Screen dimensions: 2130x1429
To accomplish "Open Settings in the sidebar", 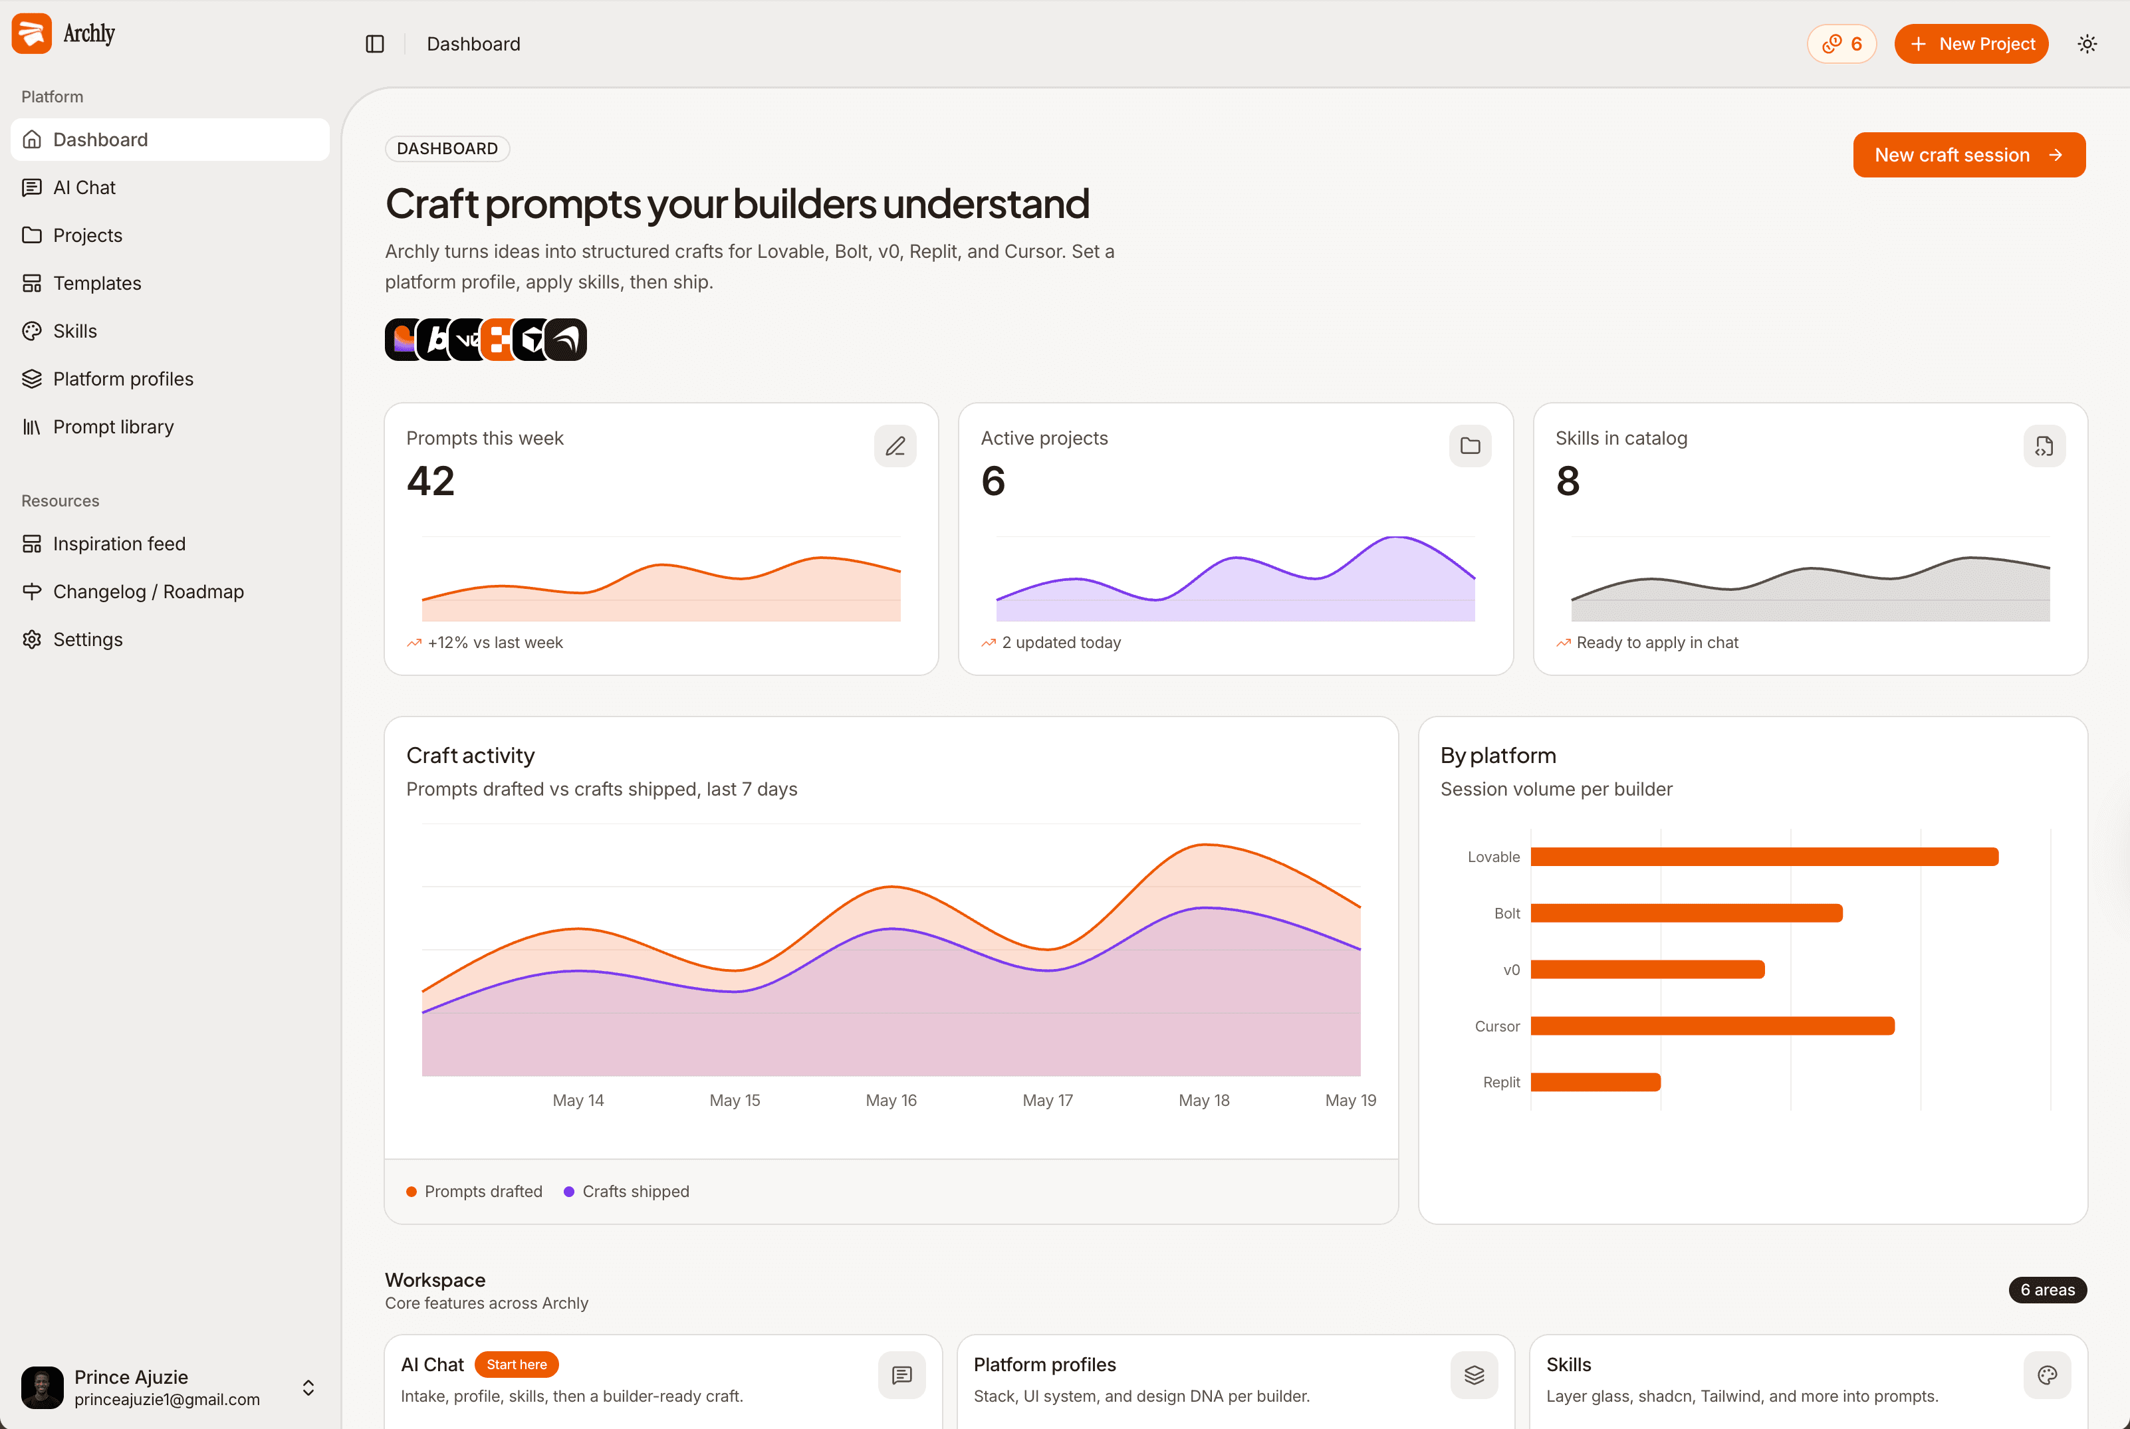I will click(x=170, y=640).
